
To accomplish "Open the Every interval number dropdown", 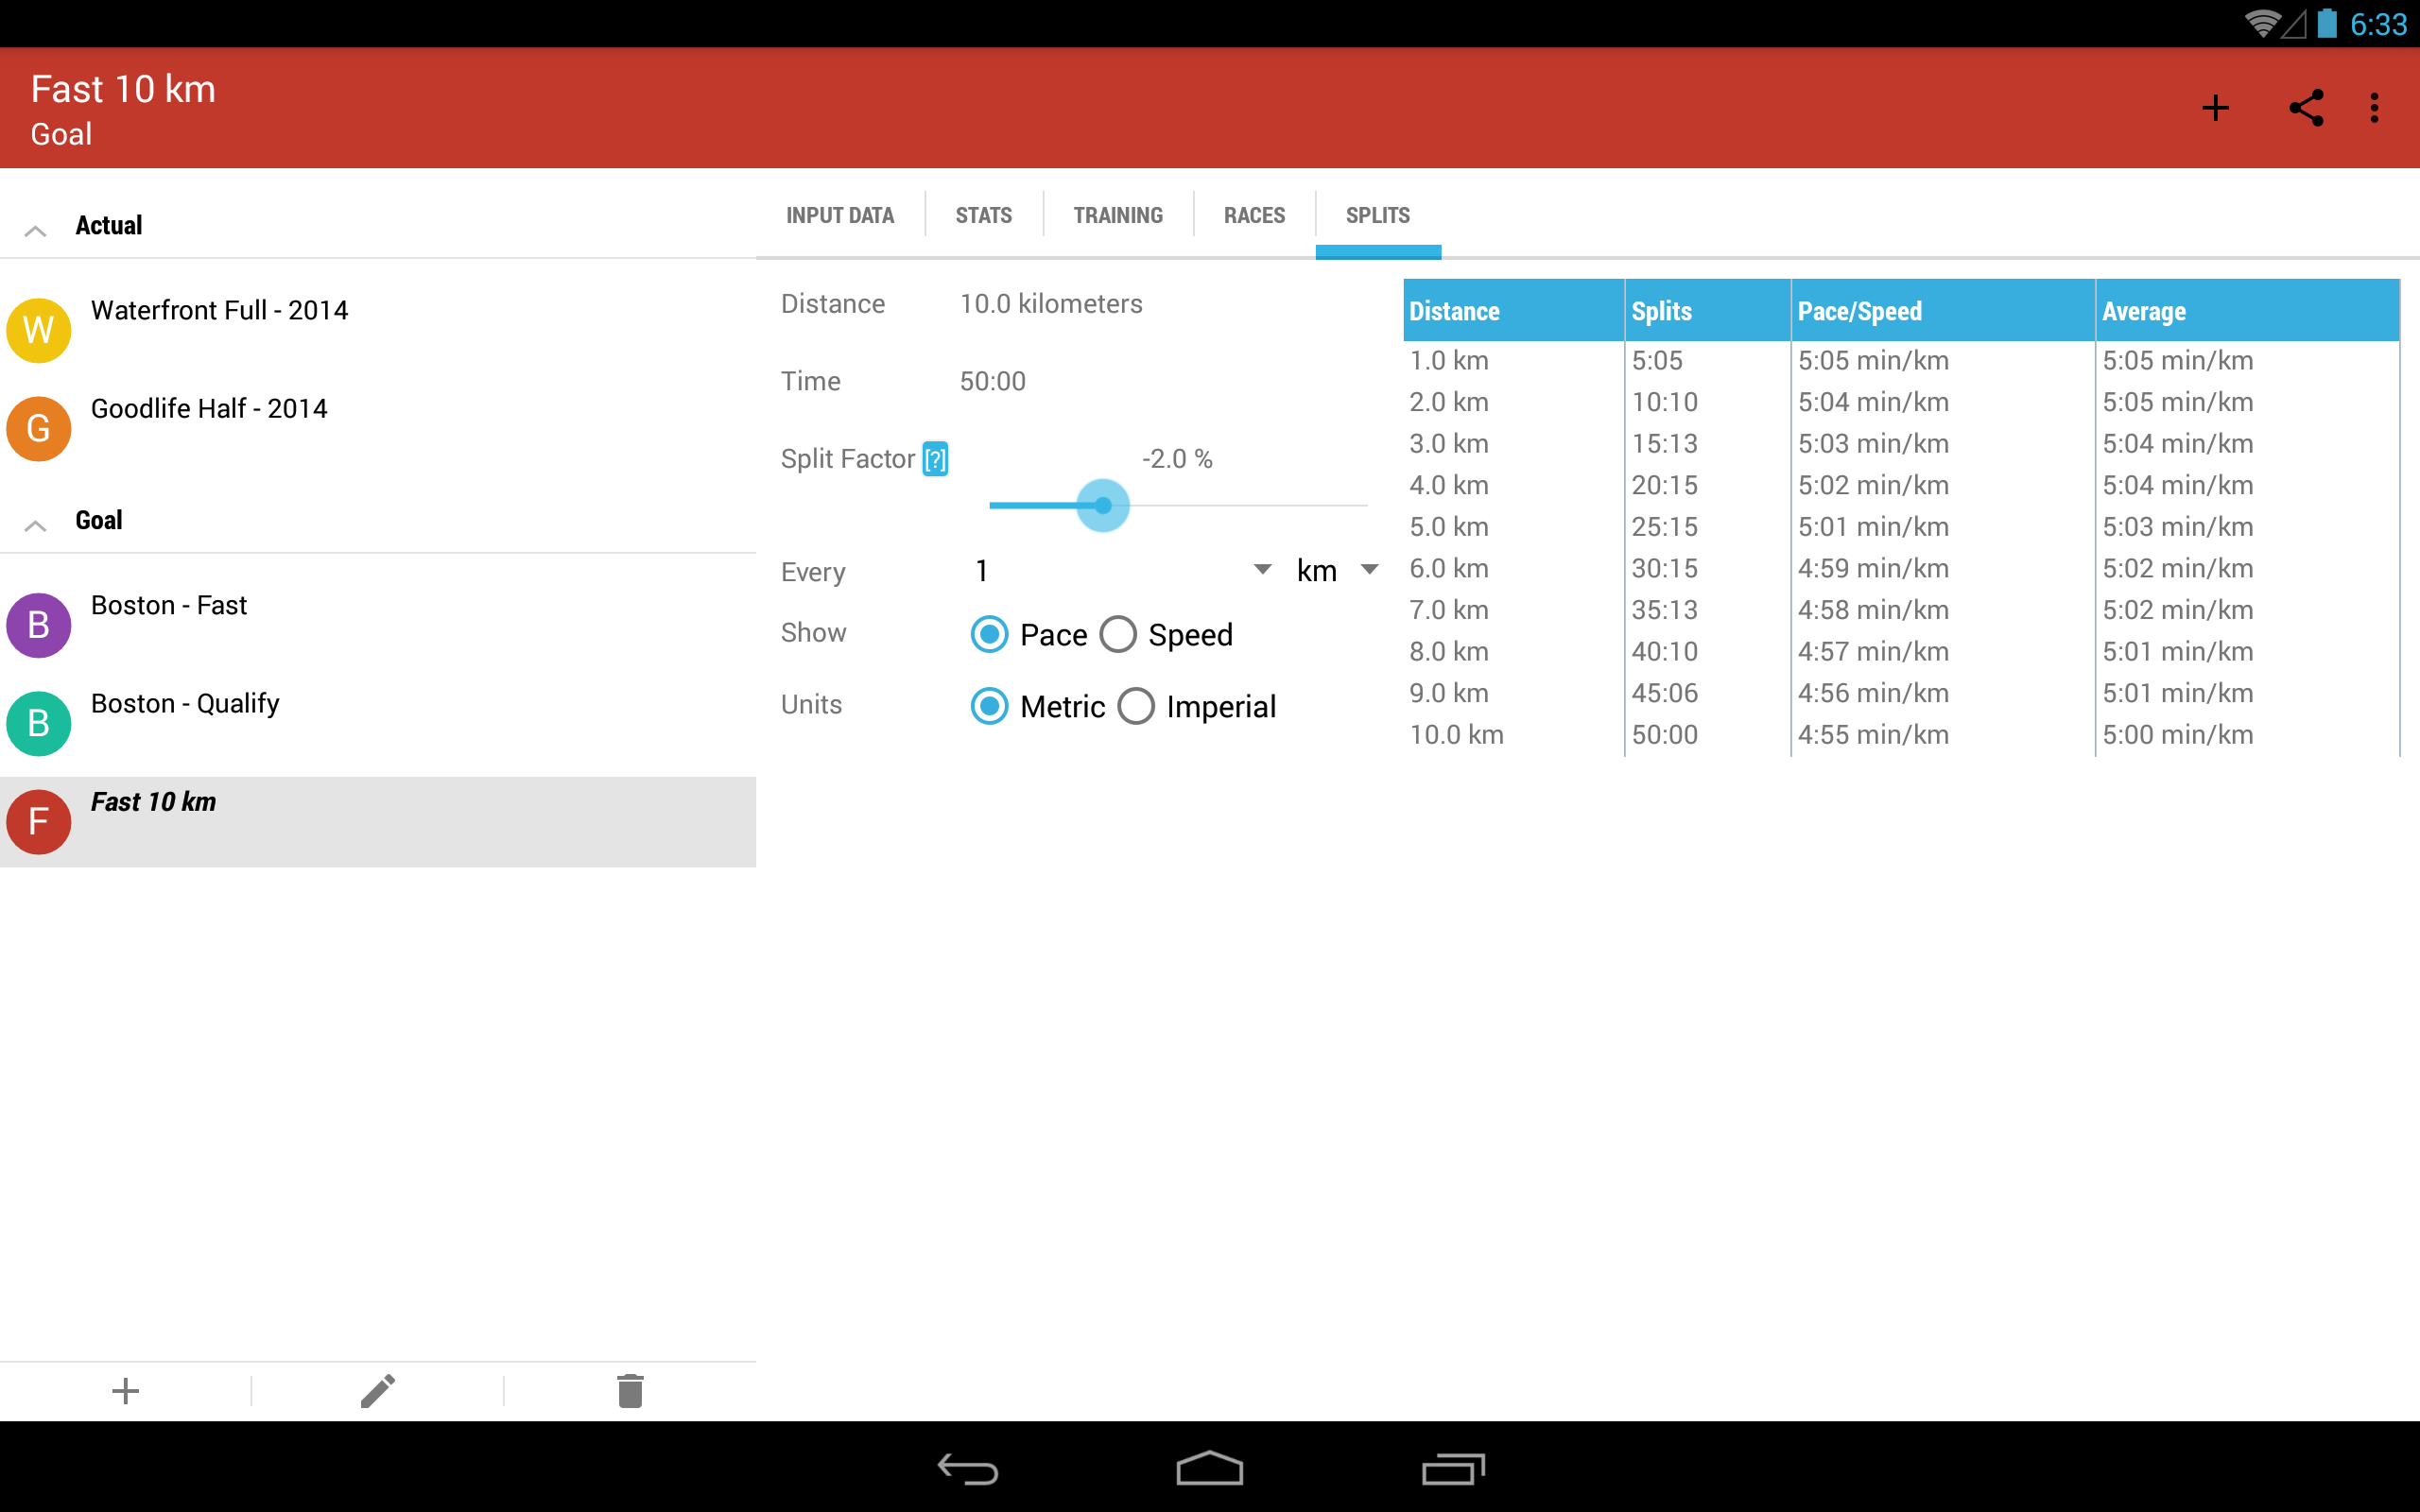I will coord(1121,570).
